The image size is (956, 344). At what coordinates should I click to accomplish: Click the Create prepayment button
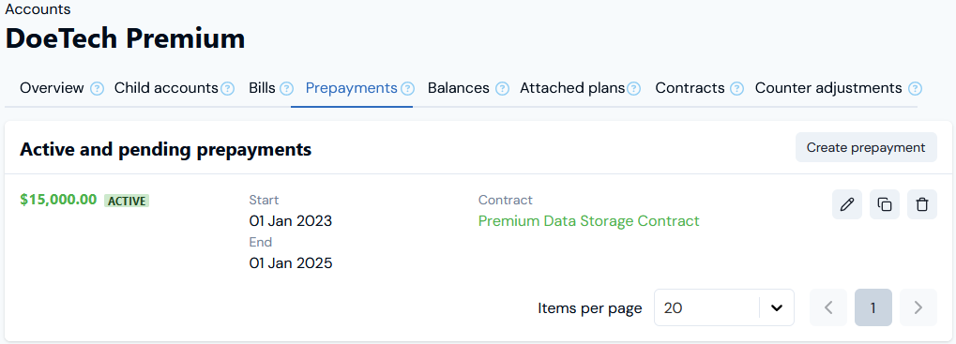coord(866,147)
